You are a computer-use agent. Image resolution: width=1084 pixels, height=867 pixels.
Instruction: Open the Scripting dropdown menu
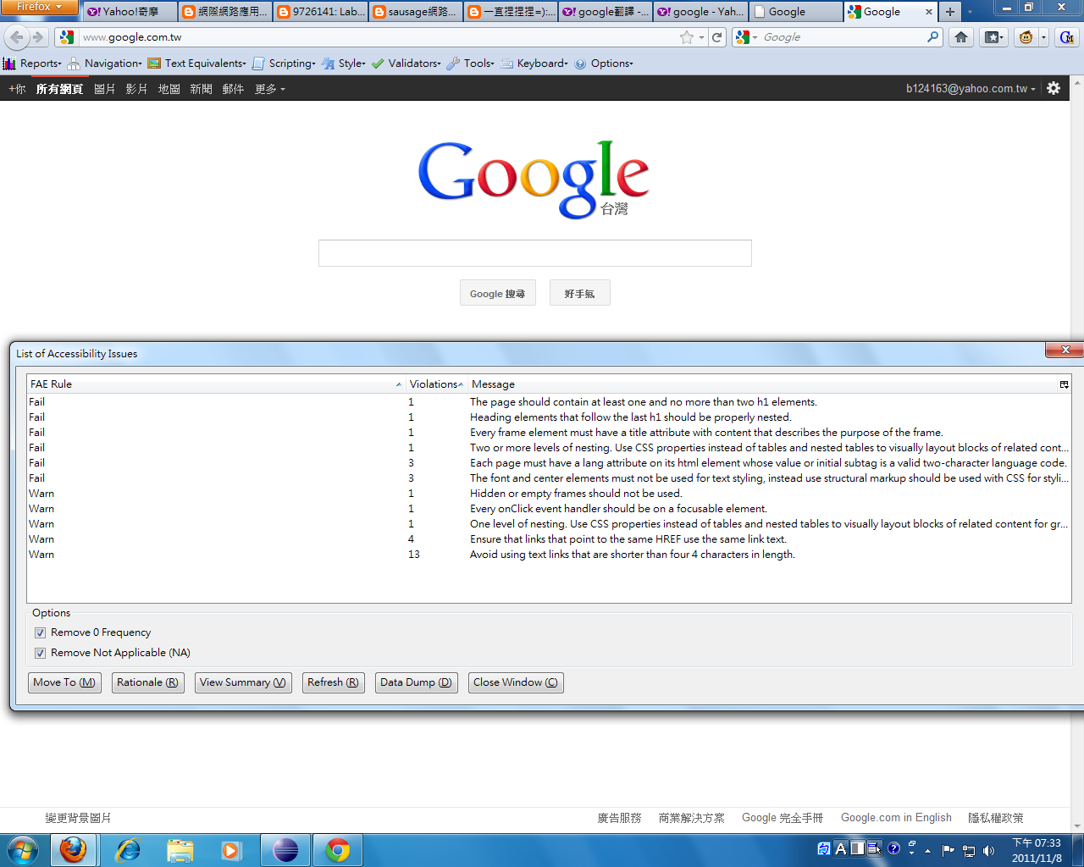284,64
